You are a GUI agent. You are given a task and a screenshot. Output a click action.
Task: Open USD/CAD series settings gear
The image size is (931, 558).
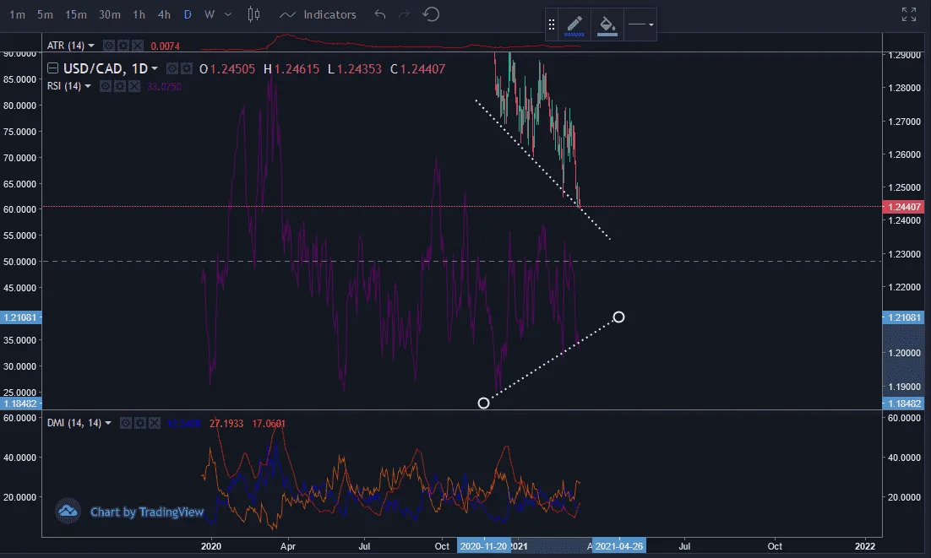coord(187,68)
